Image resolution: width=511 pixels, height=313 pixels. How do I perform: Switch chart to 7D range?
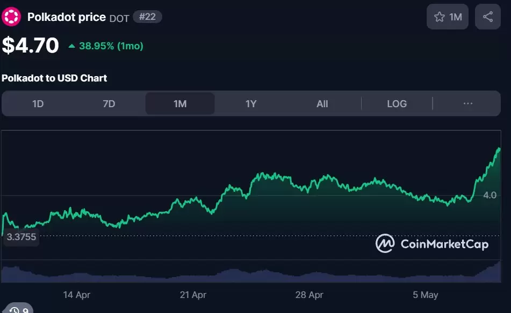coord(109,103)
